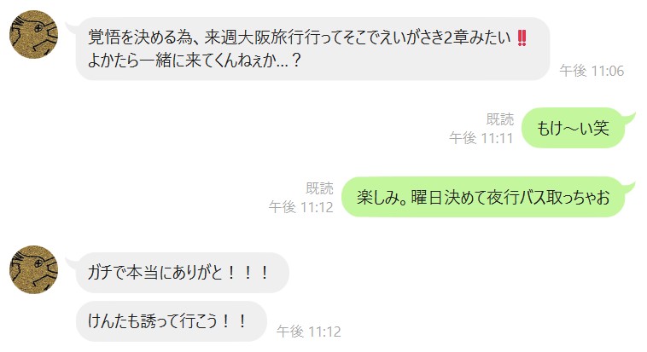Screen dimensions: 647x352
Task: Click the line よかたら一緒に来てくんねぇか
Action: click(194, 61)
